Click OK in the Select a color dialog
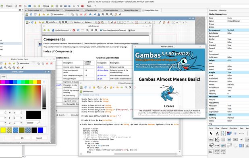 (x=22, y=138)
